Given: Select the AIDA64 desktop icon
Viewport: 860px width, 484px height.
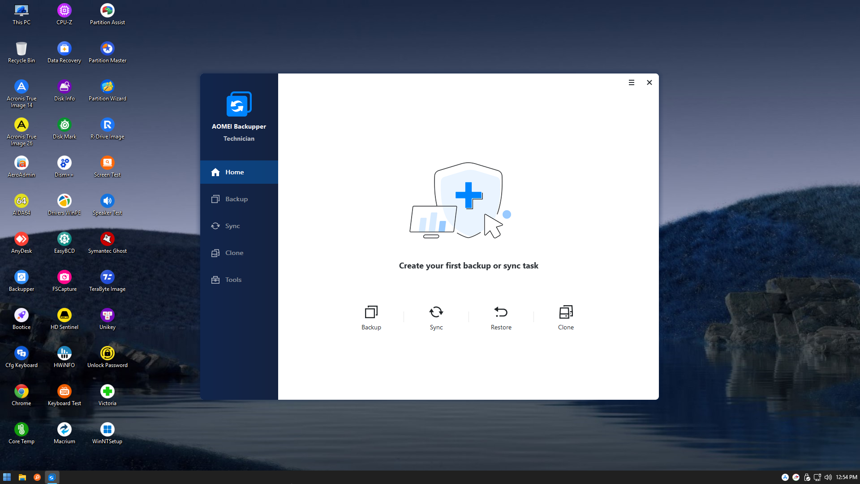Looking at the screenshot, I should pyautogui.click(x=21, y=205).
